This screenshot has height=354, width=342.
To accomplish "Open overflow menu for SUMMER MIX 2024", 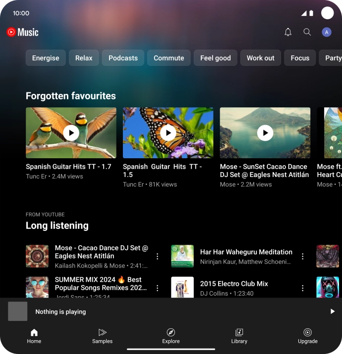I will point(158,288).
